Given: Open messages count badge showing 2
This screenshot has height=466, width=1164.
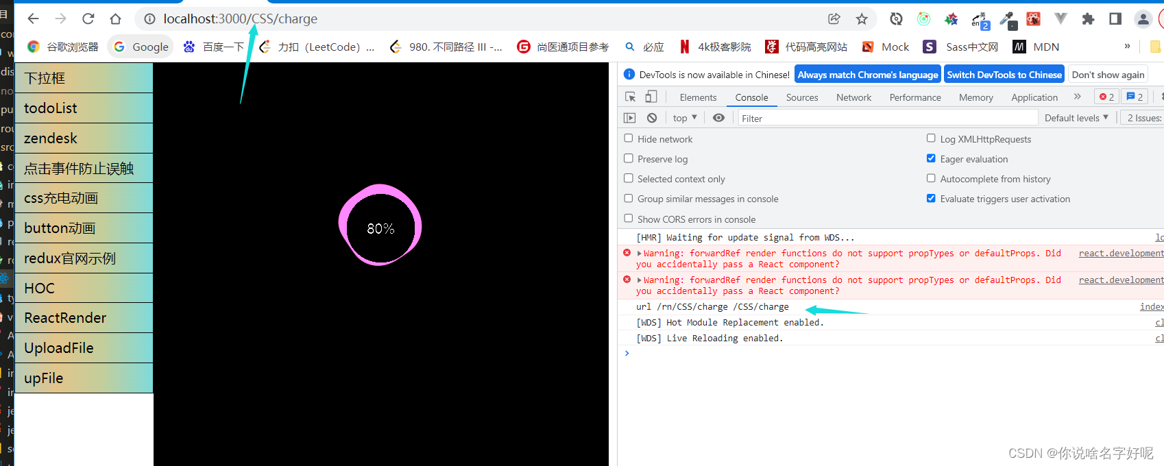Looking at the screenshot, I should click(x=1135, y=97).
